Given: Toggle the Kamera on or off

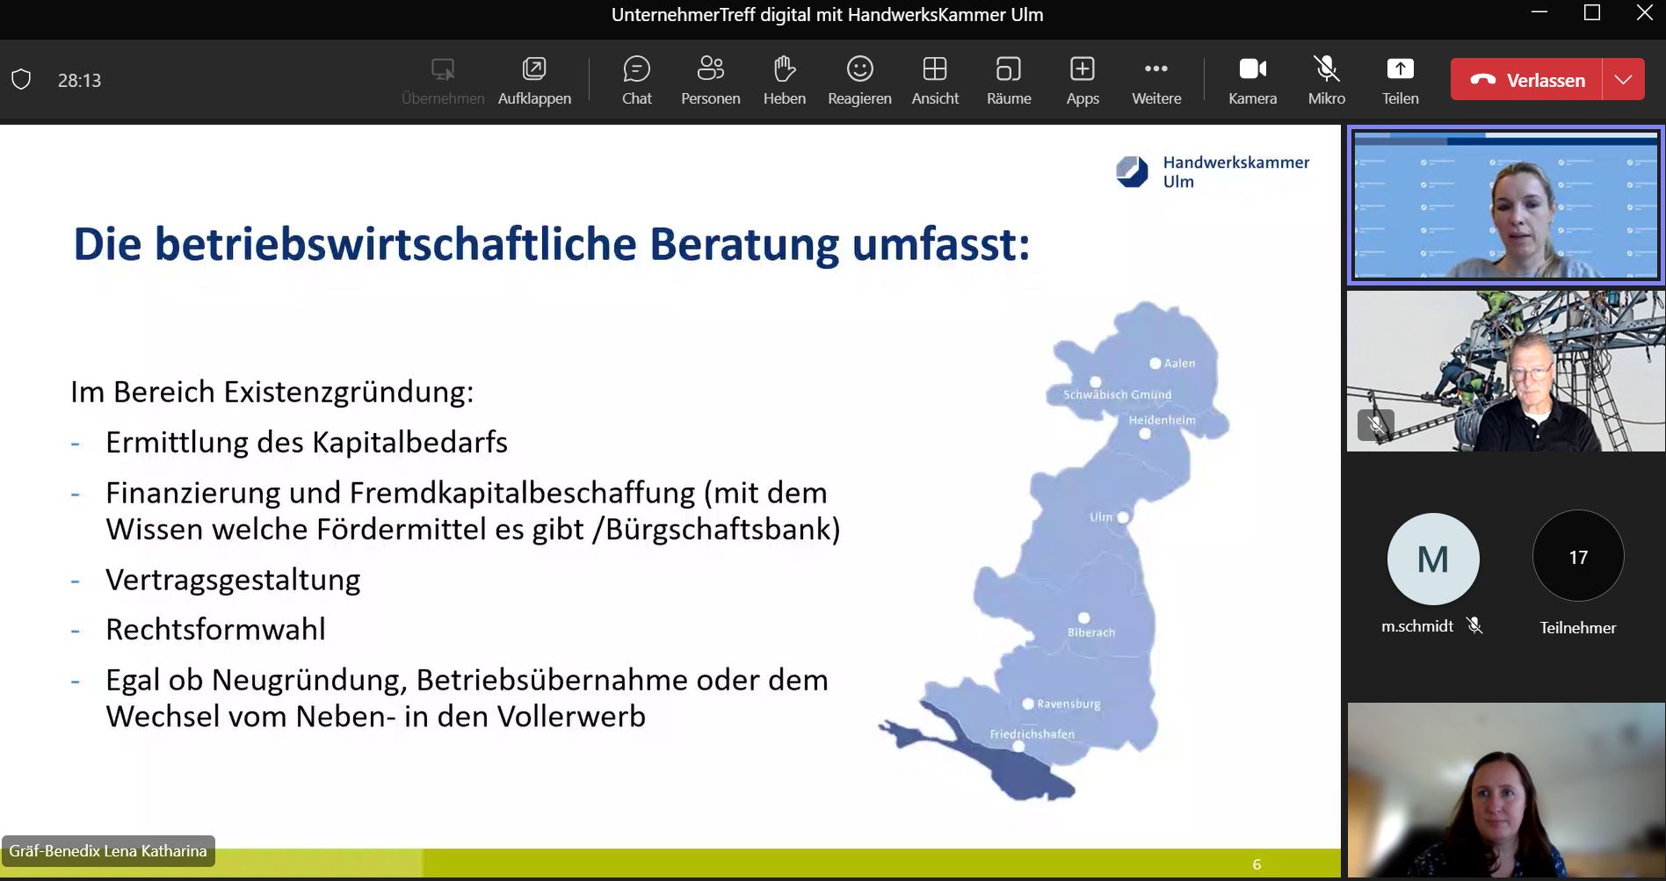Looking at the screenshot, I should pos(1252,80).
